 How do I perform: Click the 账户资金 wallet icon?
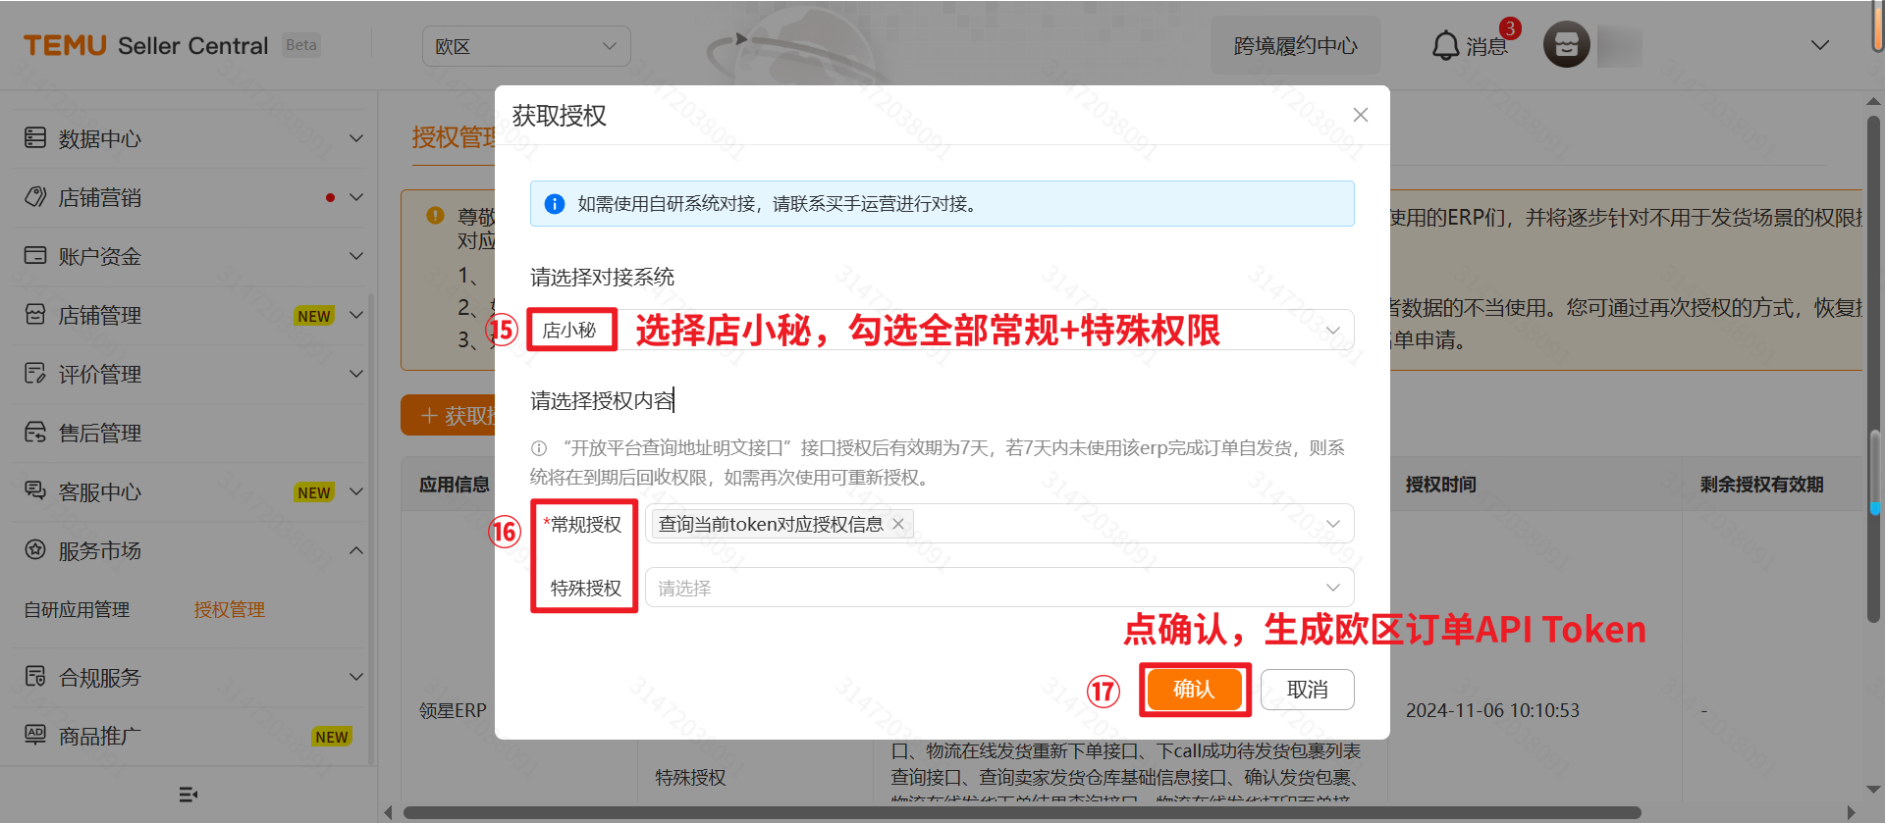click(35, 256)
